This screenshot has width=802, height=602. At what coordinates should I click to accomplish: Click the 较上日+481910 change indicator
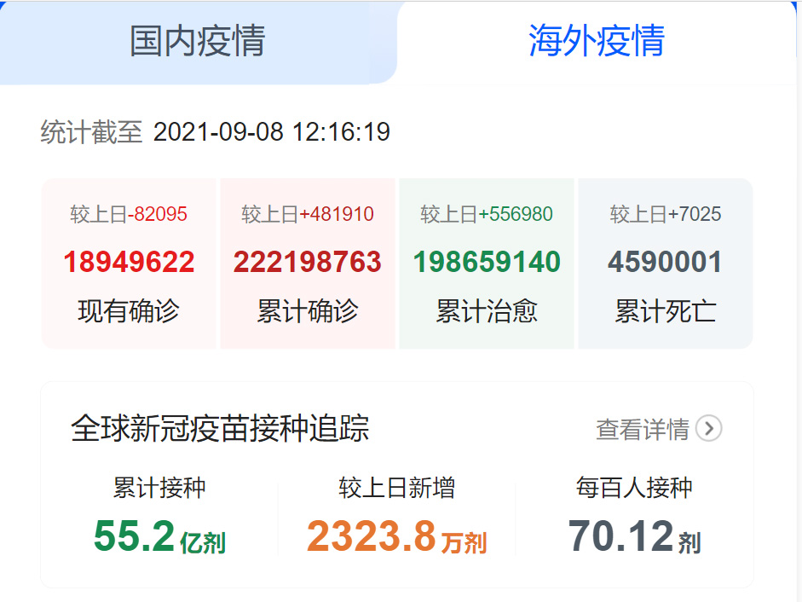(308, 214)
